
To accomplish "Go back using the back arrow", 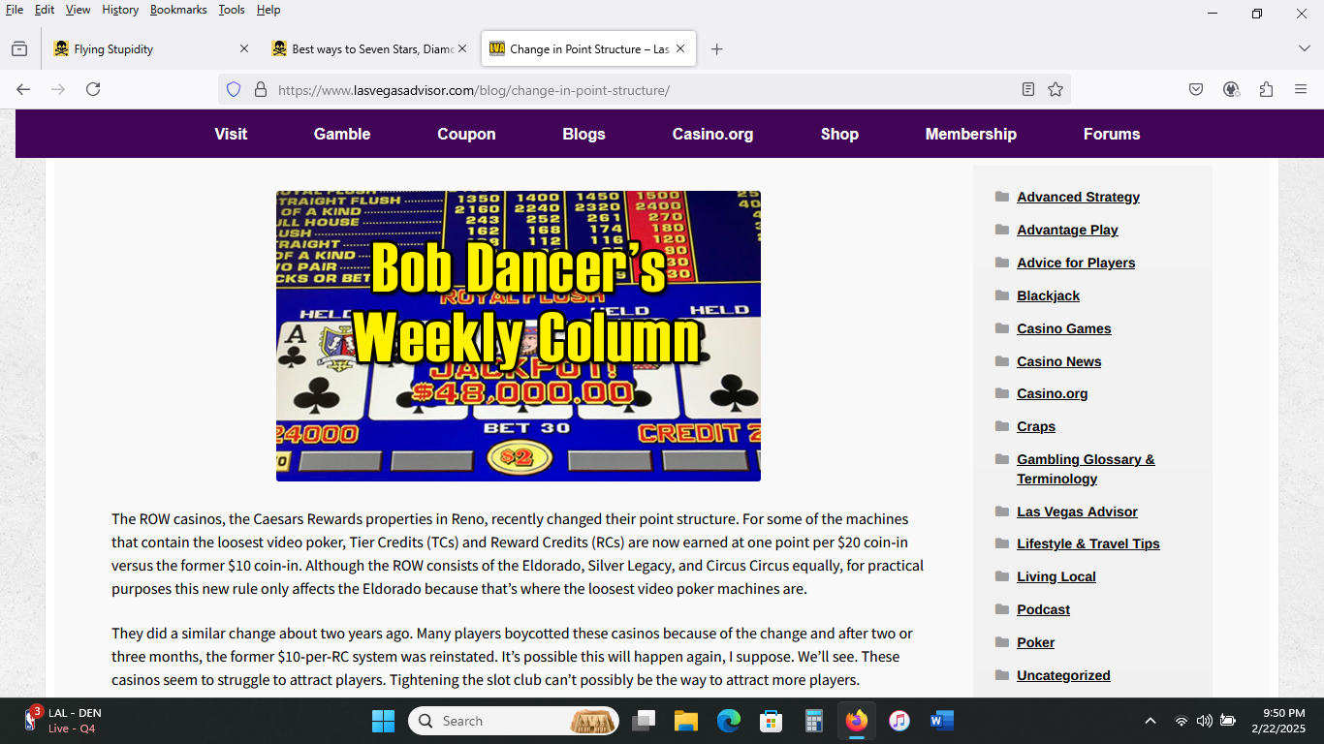I will pyautogui.click(x=23, y=89).
